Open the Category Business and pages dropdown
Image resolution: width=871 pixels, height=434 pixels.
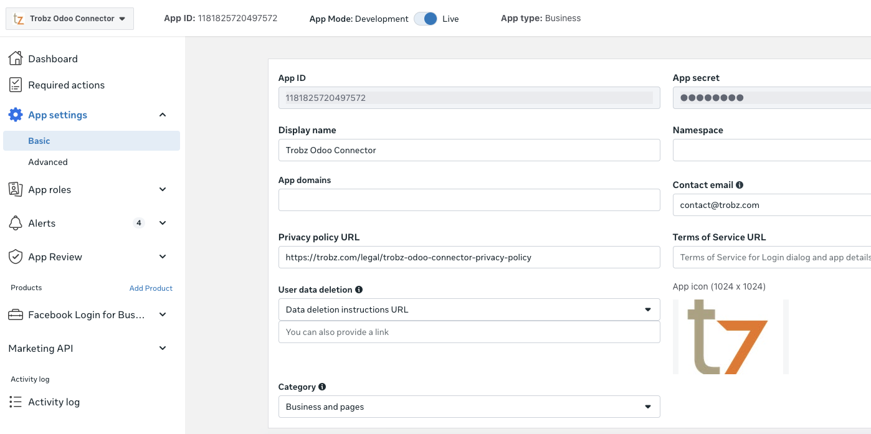469,407
